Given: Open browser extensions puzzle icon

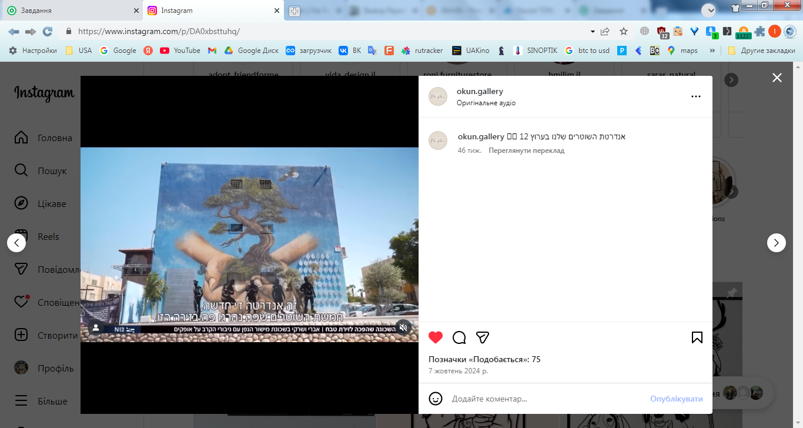Looking at the screenshot, I should (760, 31).
